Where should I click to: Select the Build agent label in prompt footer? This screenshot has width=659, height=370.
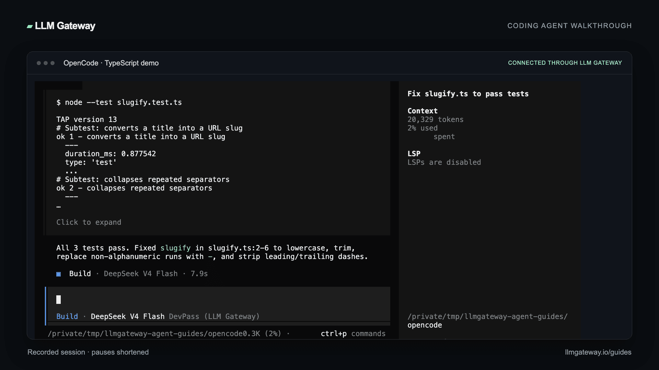tap(67, 317)
